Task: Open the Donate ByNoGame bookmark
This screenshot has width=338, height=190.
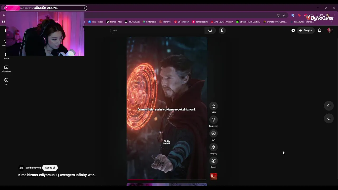Action: click(x=275, y=22)
